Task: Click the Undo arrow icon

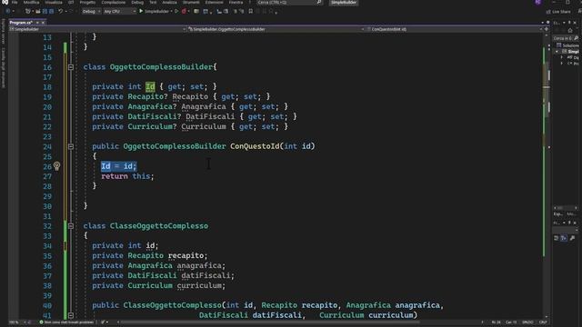Action: coord(61,12)
